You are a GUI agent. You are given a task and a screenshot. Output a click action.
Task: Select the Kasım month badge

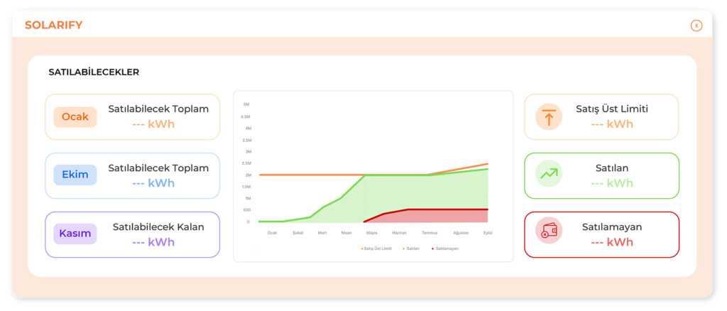tap(75, 234)
